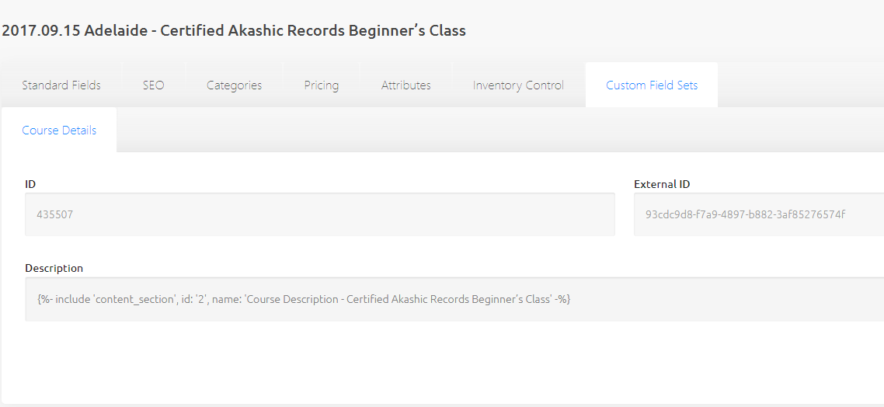Open the Categories tab

(234, 85)
